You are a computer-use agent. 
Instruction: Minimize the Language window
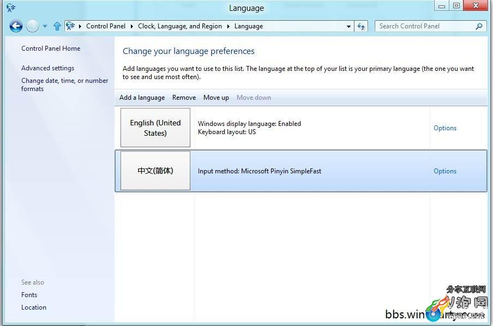pos(441,5)
